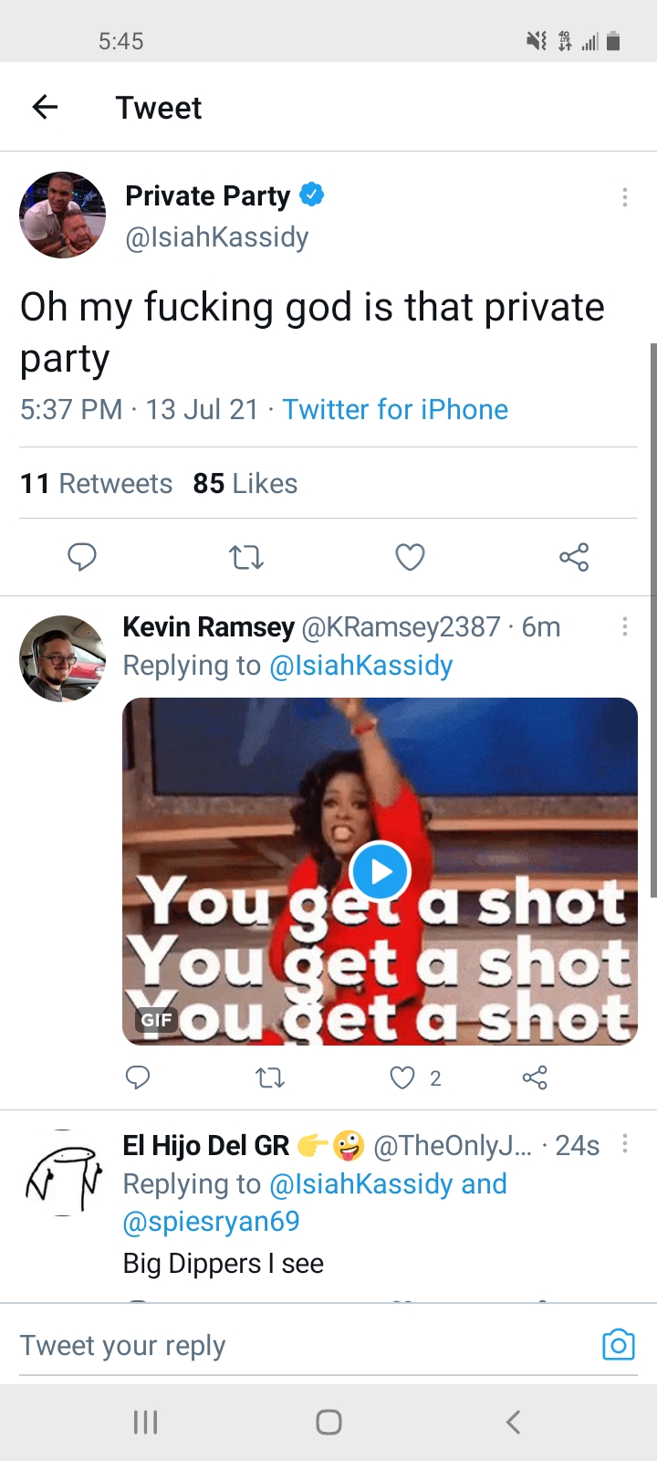View the 85 Likes list
The image size is (657, 1461).
245,483
